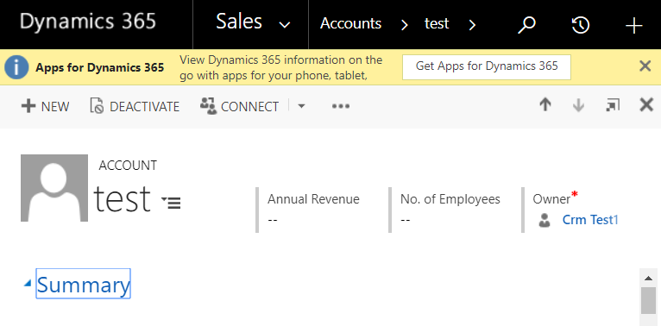Click the owner person icon

[545, 220]
